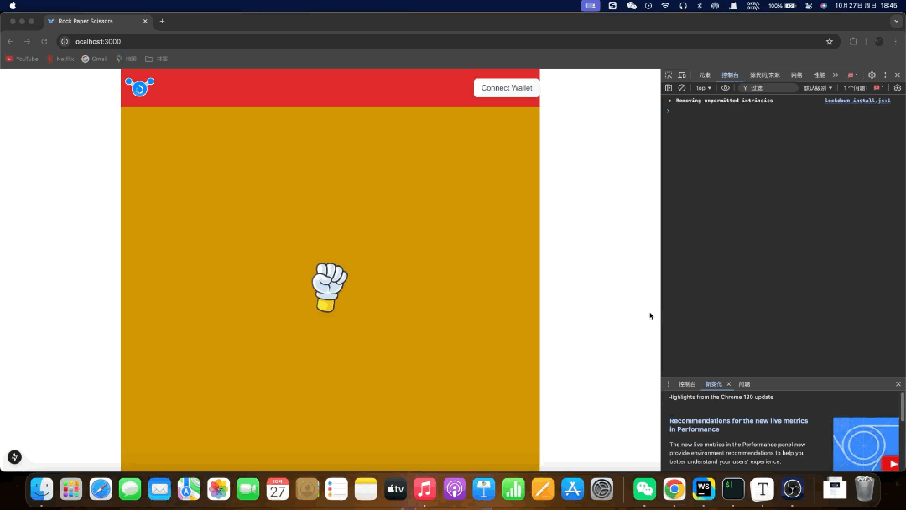Expand more DevTools tabs chevron

point(835,75)
